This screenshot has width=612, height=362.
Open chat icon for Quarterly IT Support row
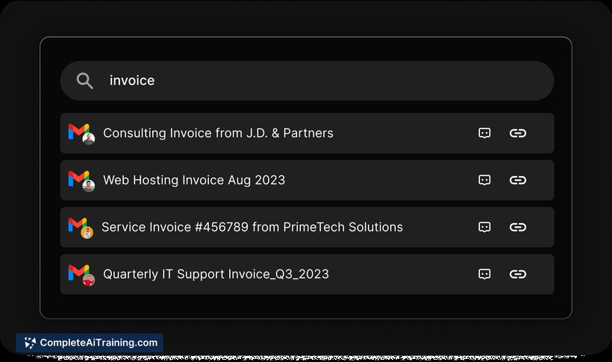point(484,274)
